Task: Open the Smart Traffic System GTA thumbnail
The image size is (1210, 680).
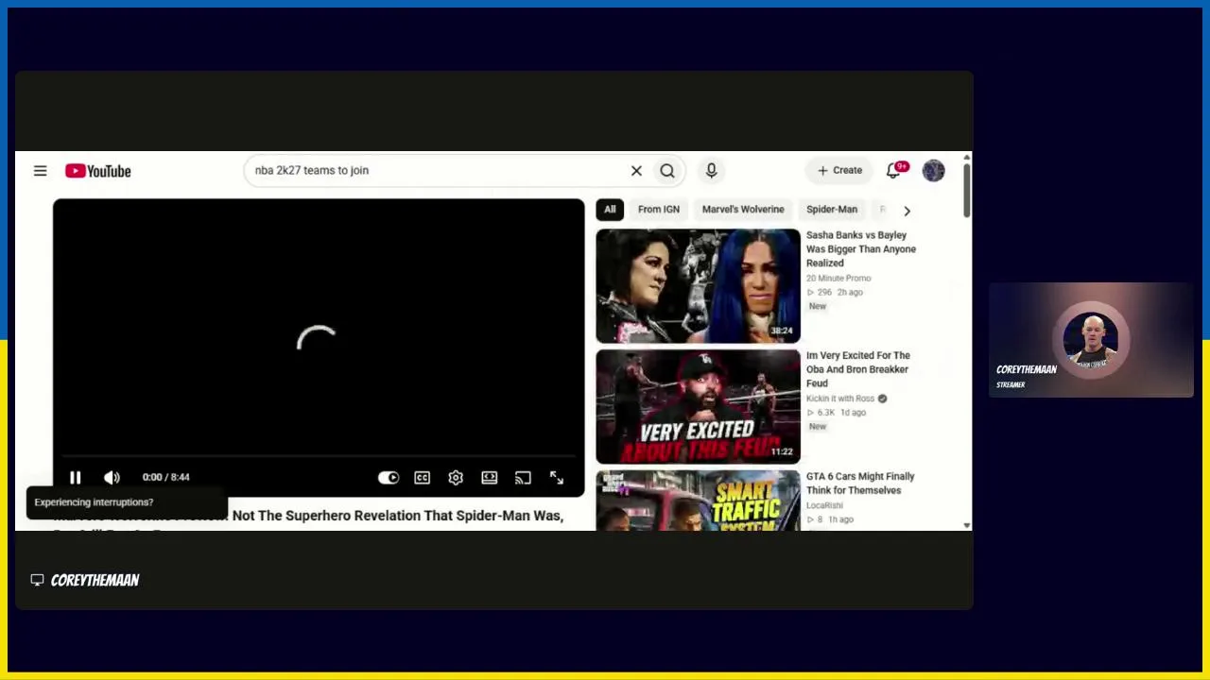Action: pos(698,501)
